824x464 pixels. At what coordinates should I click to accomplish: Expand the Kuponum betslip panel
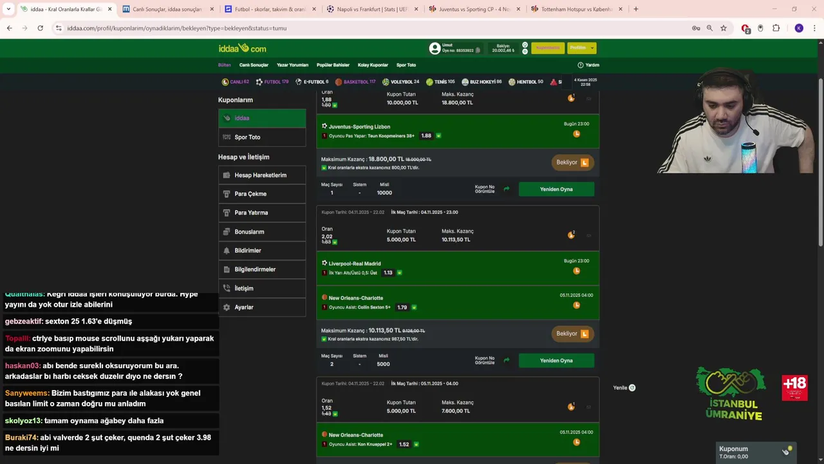(756, 452)
